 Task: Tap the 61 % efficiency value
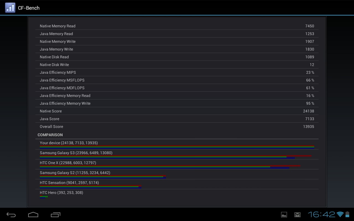coord(310,88)
